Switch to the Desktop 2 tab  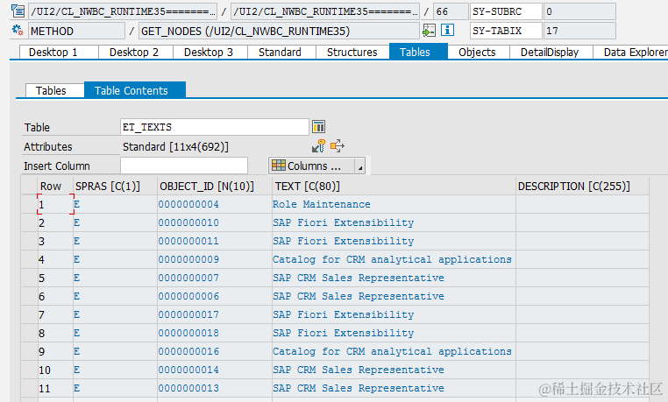coord(134,53)
